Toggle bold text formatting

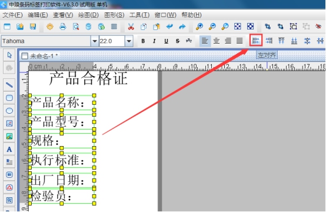coord(143,41)
